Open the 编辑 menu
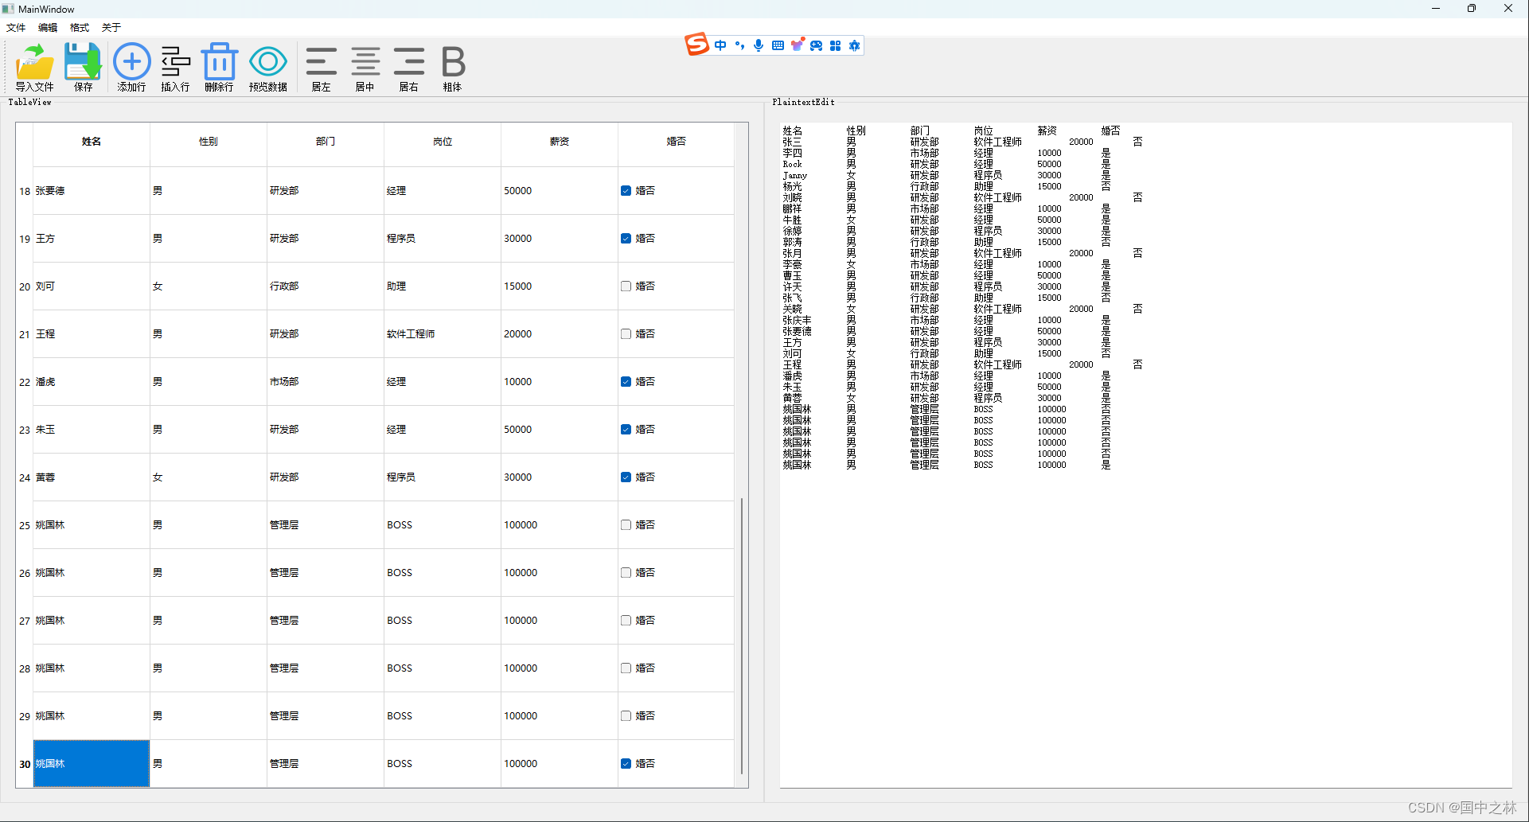The height and width of the screenshot is (822, 1529). pyautogui.click(x=48, y=27)
